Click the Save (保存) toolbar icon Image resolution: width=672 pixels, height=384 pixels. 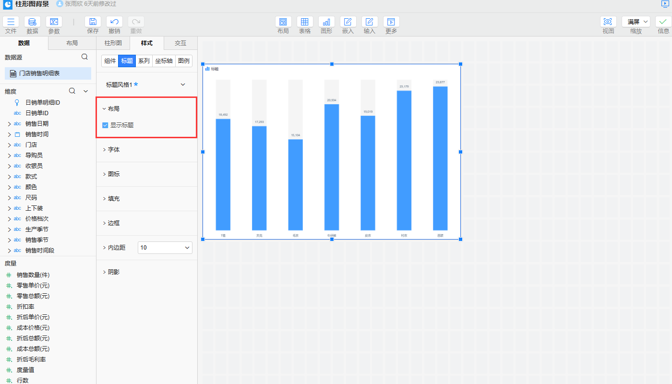tap(93, 22)
